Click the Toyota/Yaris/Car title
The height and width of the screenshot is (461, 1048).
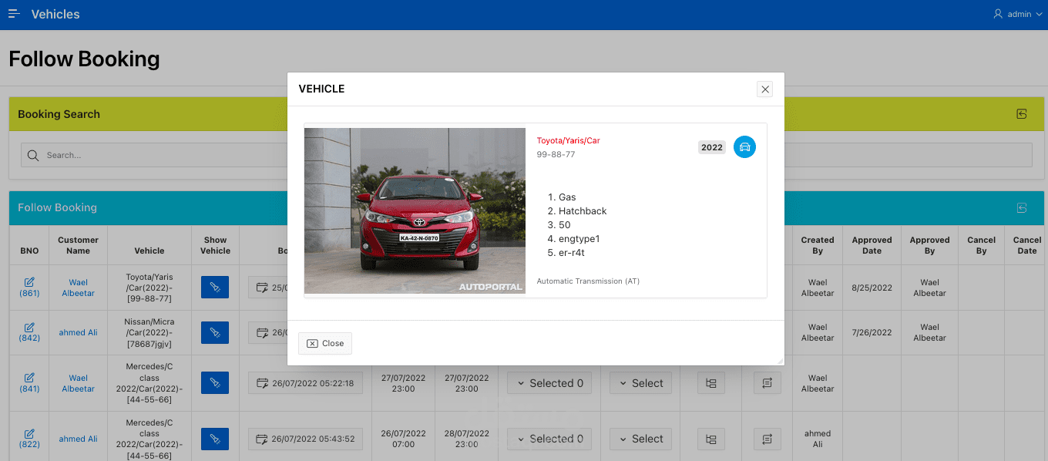coord(568,140)
